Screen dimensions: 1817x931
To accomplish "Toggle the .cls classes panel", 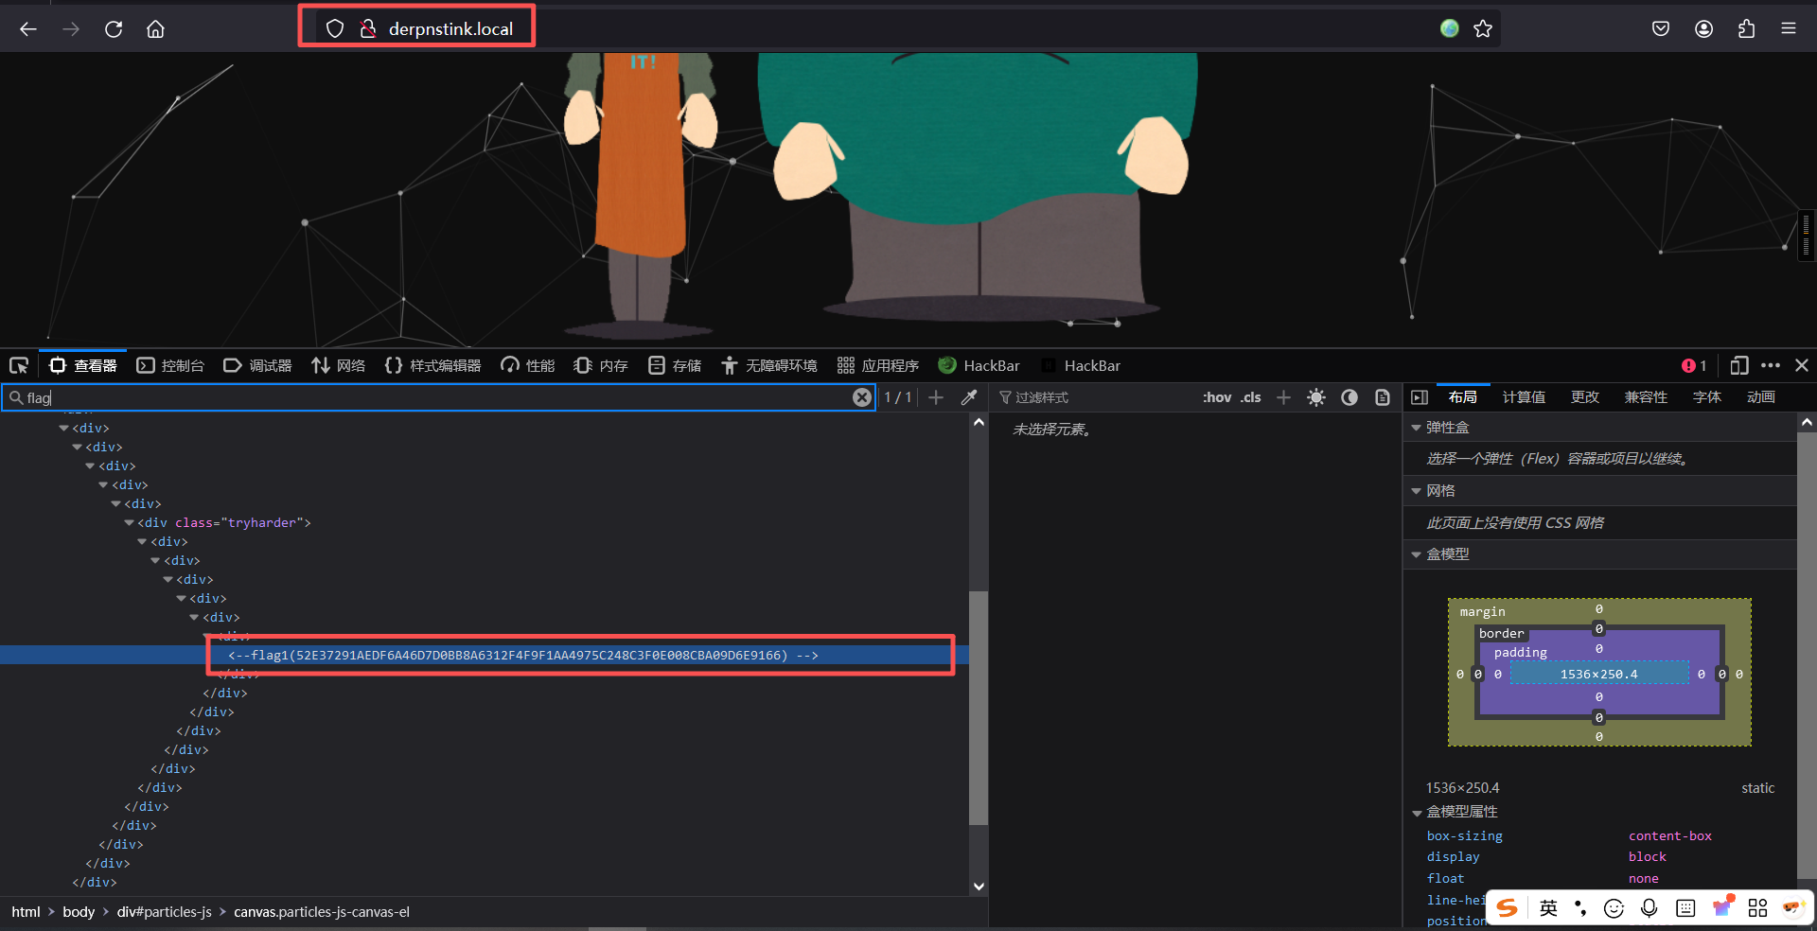I will [1251, 397].
